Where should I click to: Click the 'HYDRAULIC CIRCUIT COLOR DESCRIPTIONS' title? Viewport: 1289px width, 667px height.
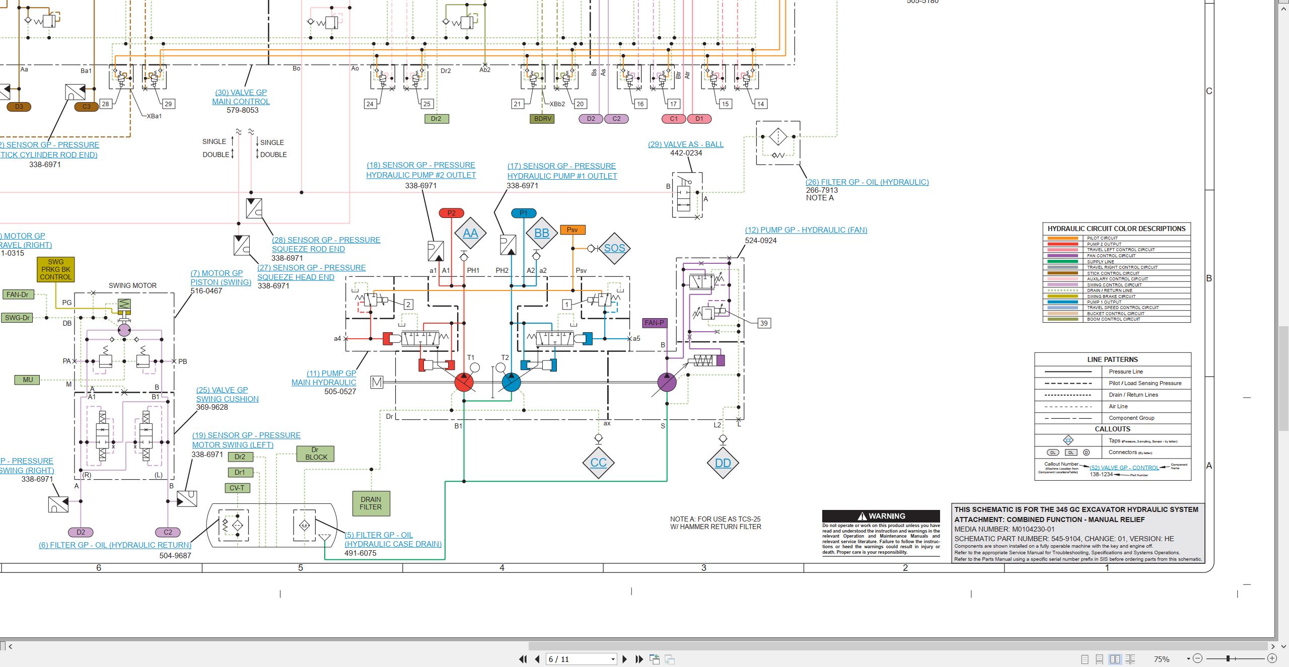tap(1116, 229)
